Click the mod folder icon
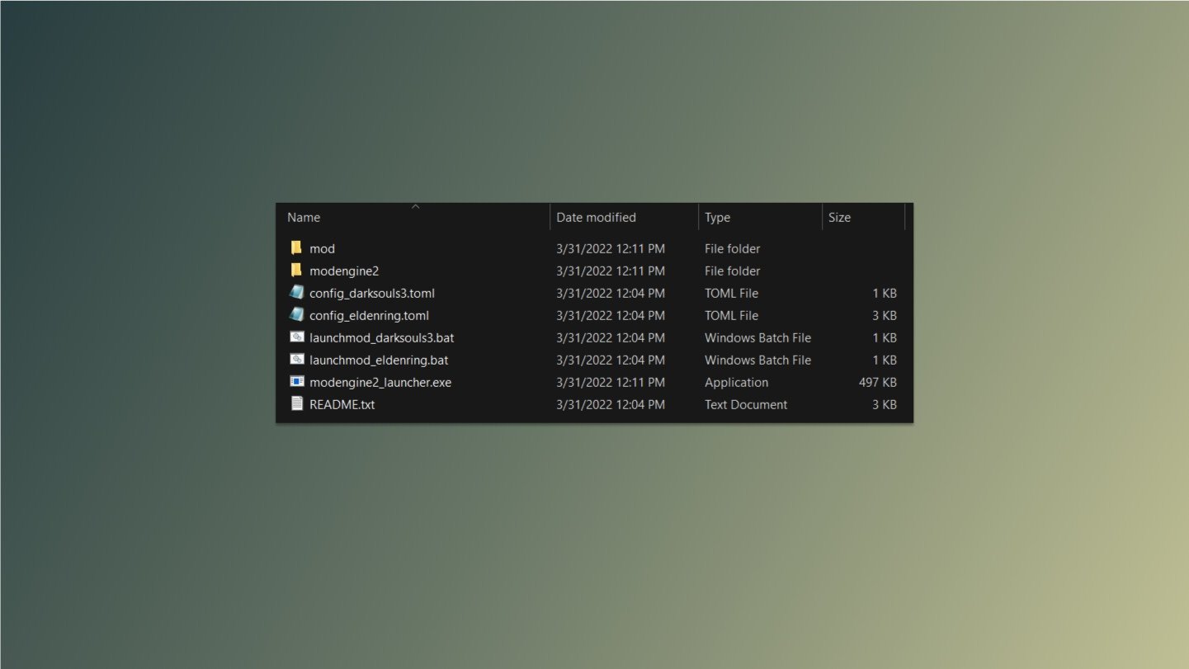1189x669 pixels. (296, 248)
